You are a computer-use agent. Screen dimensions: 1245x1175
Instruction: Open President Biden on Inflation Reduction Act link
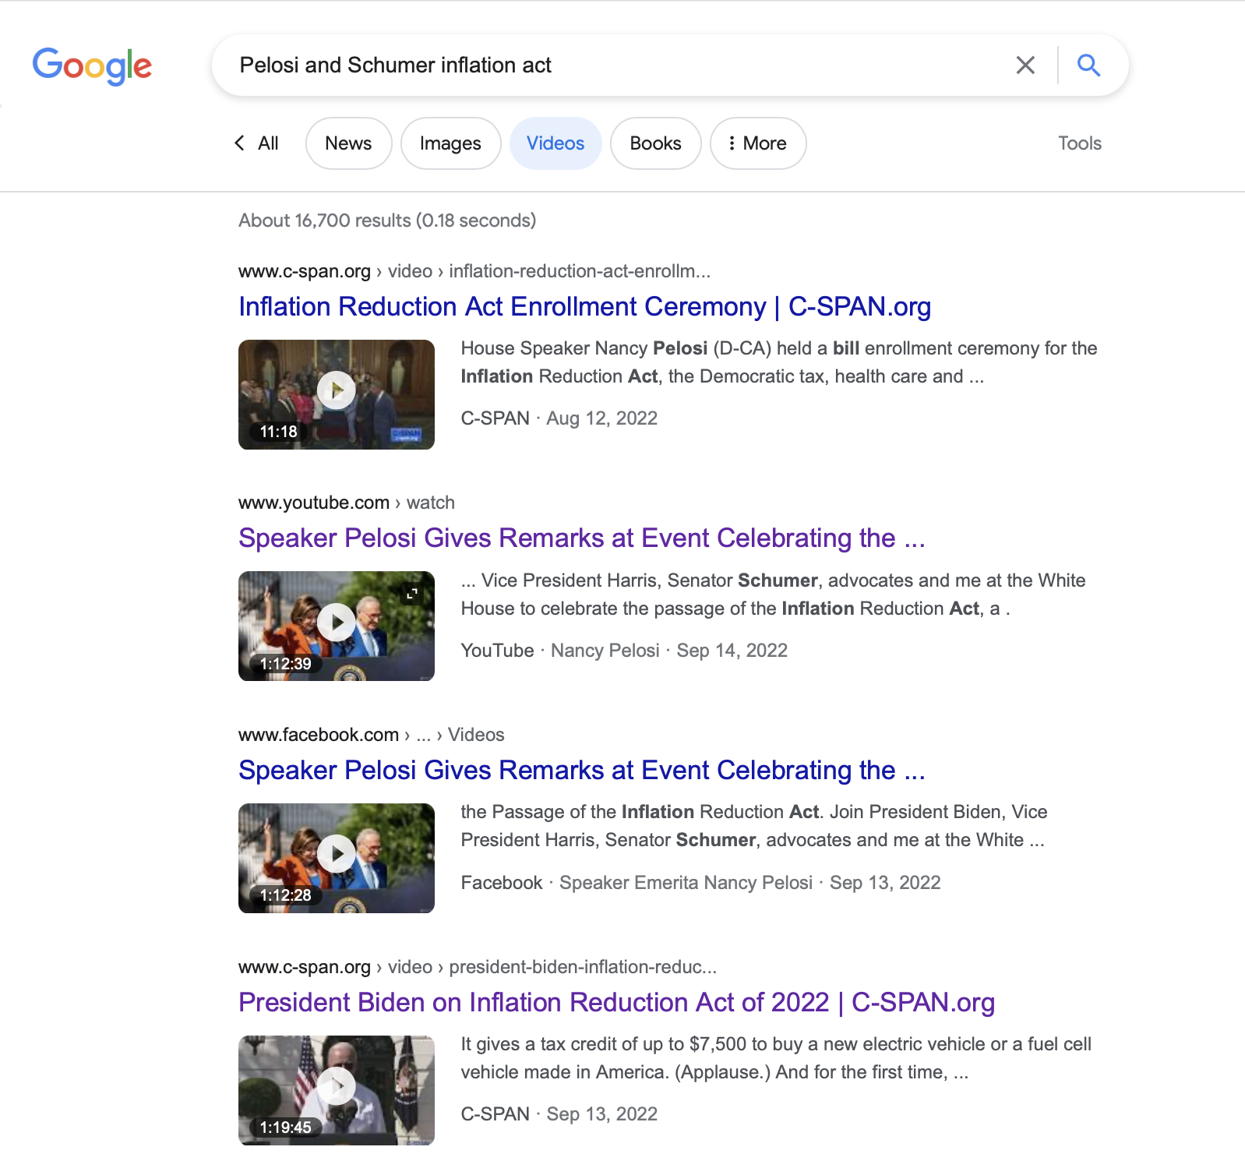click(x=616, y=1002)
